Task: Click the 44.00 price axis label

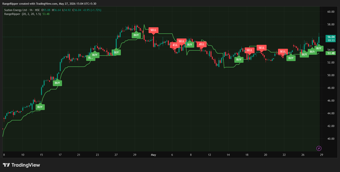Action: 331,113
